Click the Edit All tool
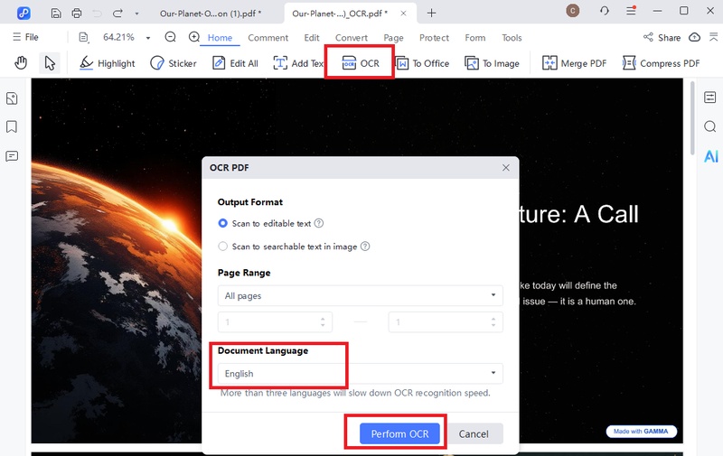 235,63
